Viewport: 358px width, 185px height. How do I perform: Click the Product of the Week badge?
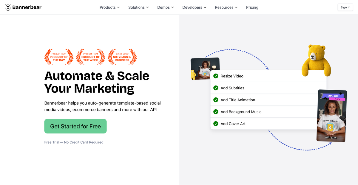[90, 57]
